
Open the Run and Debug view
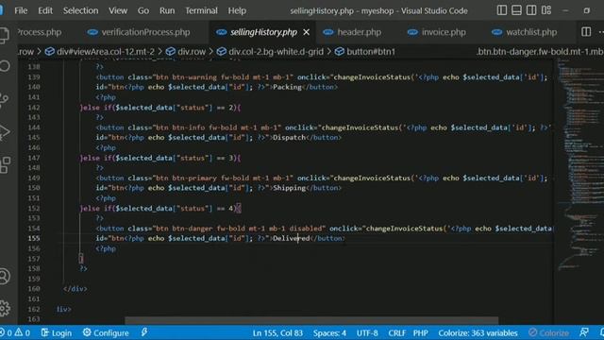click(x=4, y=132)
